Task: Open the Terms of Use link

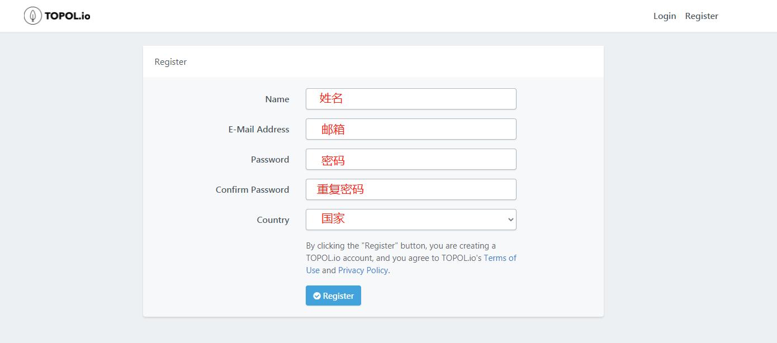Action: [x=500, y=258]
